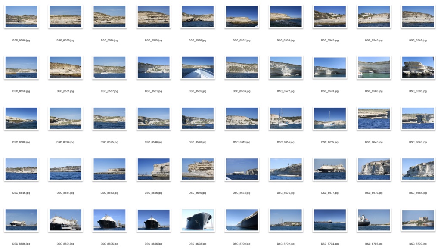This screenshot has height=248, width=441.
Task: Click the DSC_8542.jpg caption text
Action: click(x=329, y=40)
